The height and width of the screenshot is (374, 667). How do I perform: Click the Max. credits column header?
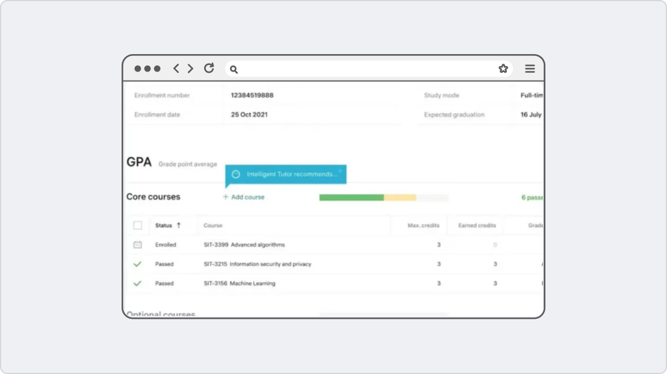(x=424, y=225)
